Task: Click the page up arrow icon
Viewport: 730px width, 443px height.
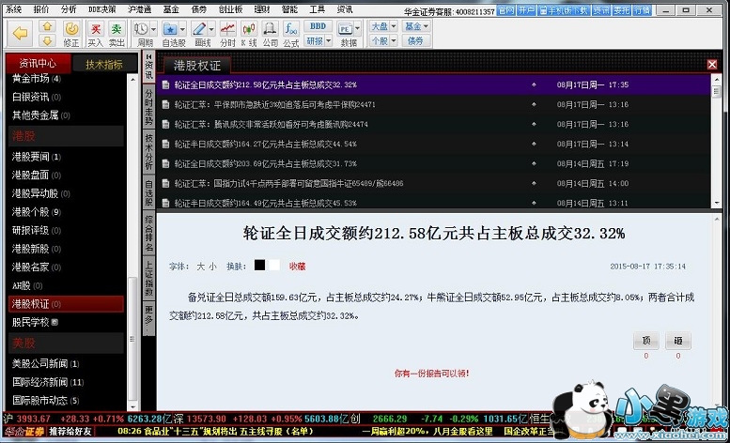Action: click(x=47, y=26)
